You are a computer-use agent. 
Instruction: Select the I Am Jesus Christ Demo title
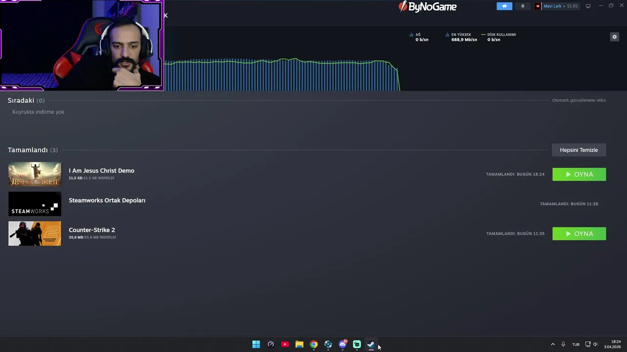click(x=101, y=171)
